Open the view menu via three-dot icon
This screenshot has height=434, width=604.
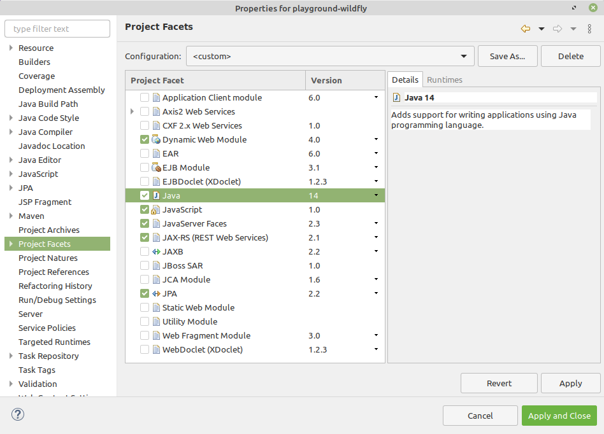coord(589,29)
